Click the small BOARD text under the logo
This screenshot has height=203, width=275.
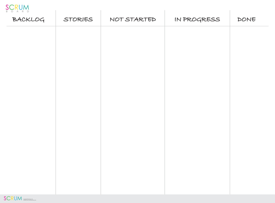coord(17,11)
